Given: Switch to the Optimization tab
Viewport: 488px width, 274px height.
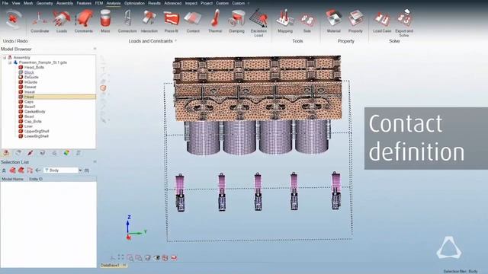Looking at the screenshot, I should (134, 3).
